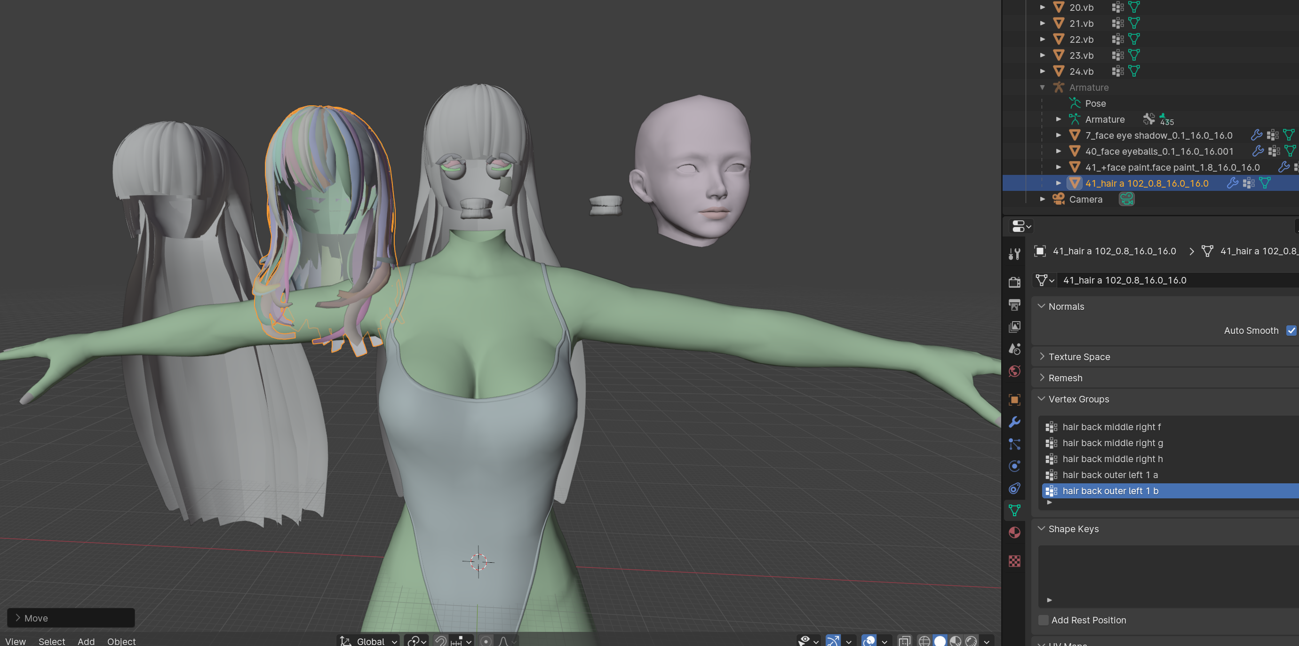Open the Modifiers properties tab

(1014, 422)
